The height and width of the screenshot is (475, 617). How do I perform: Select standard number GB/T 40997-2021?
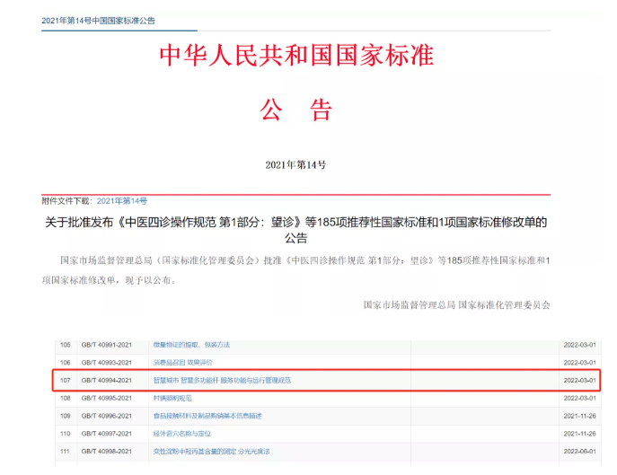(x=107, y=433)
